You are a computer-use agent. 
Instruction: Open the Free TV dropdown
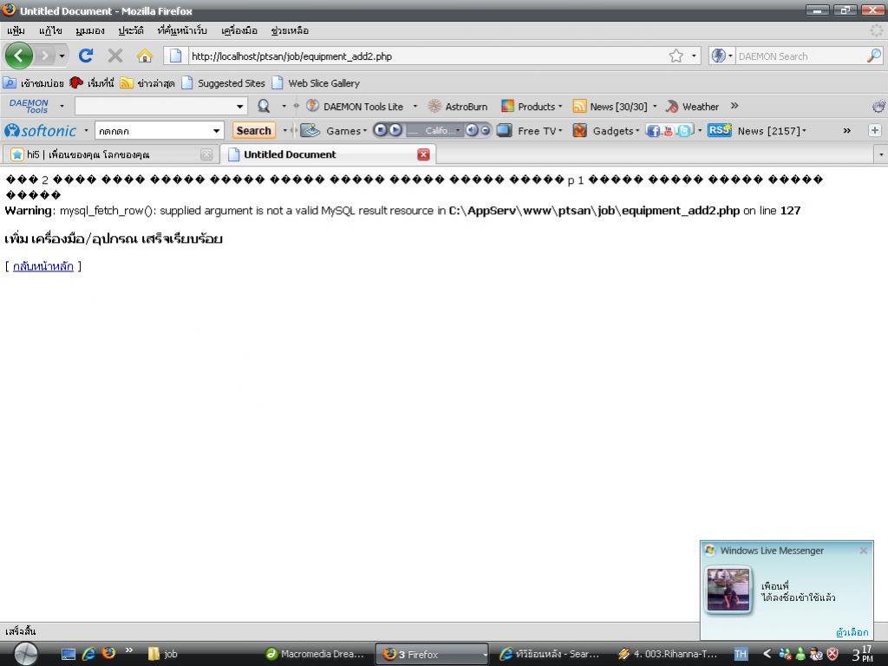tap(530, 131)
